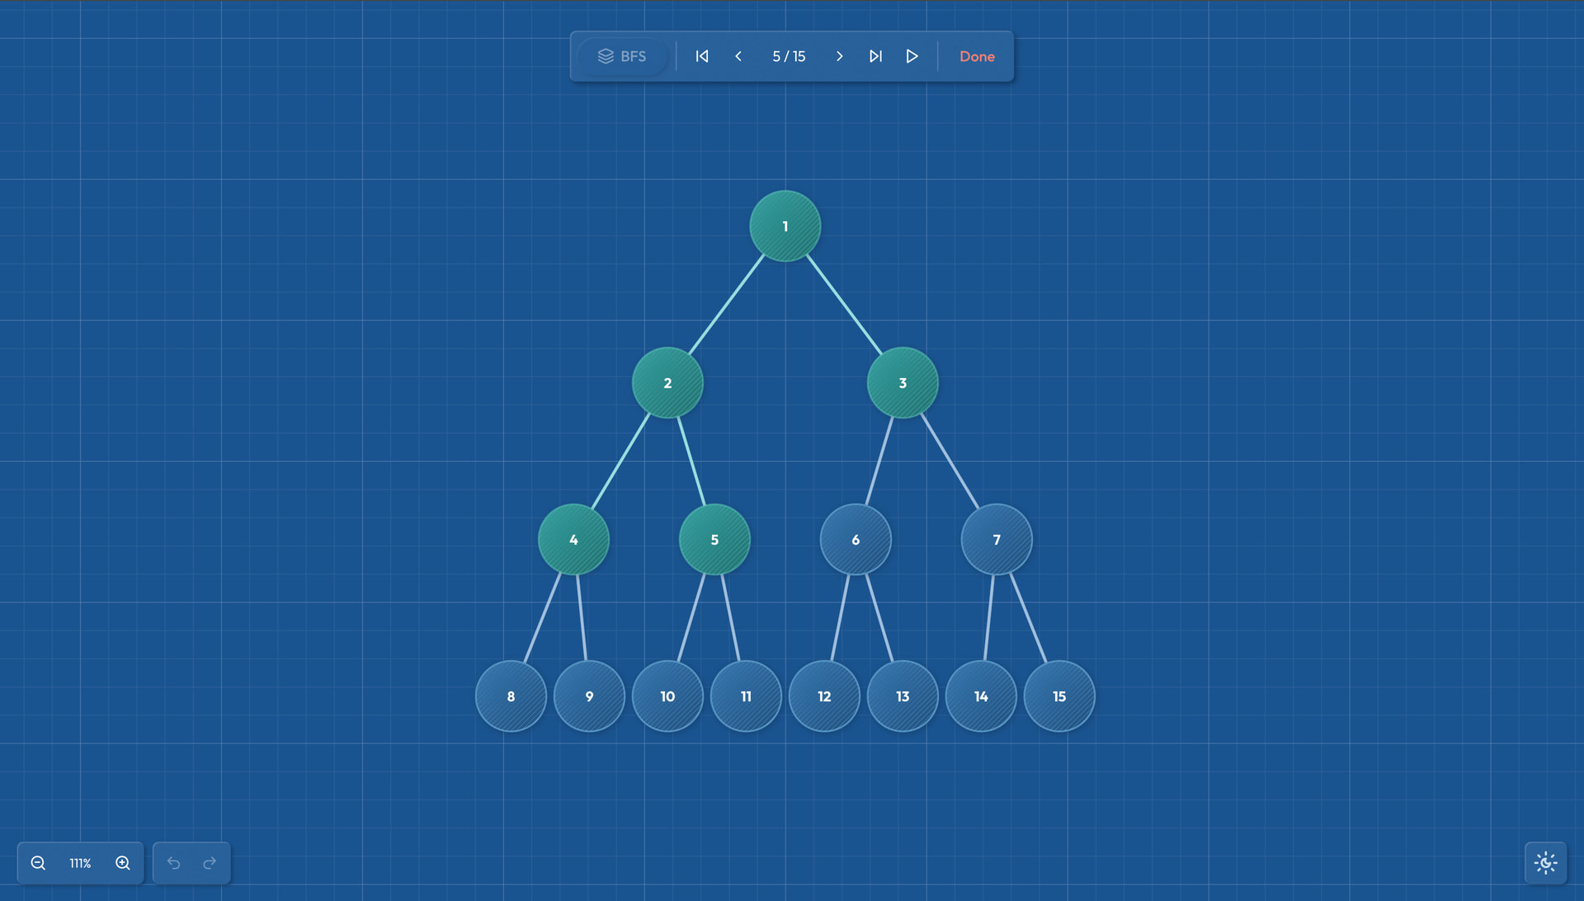1584x901 pixels.
Task: Undo the last action
Action: (173, 863)
